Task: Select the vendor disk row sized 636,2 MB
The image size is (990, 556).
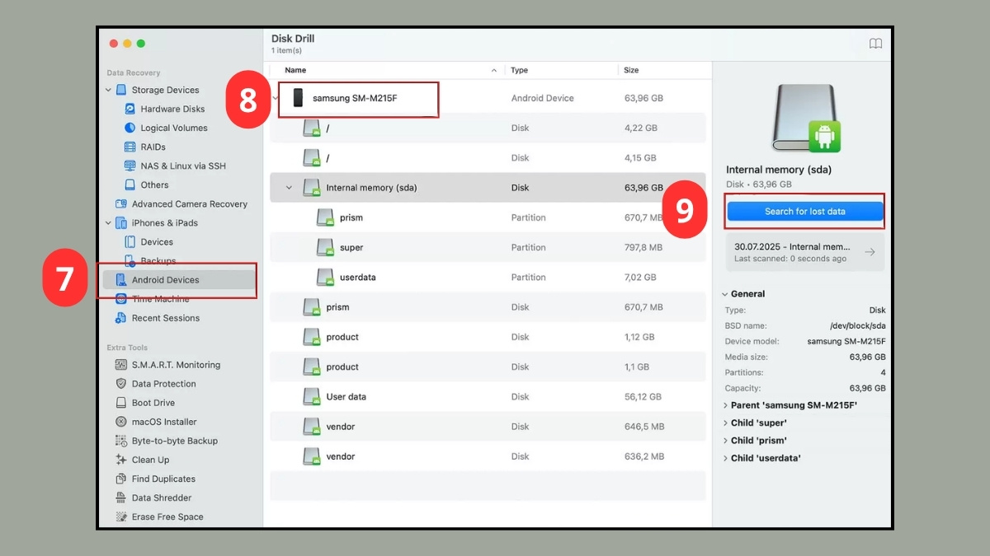Action: point(488,456)
